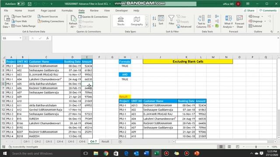Image resolution: width=280 pixels, height=157 pixels.
Task: Sort Z to A descending
Action: [154, 25]
